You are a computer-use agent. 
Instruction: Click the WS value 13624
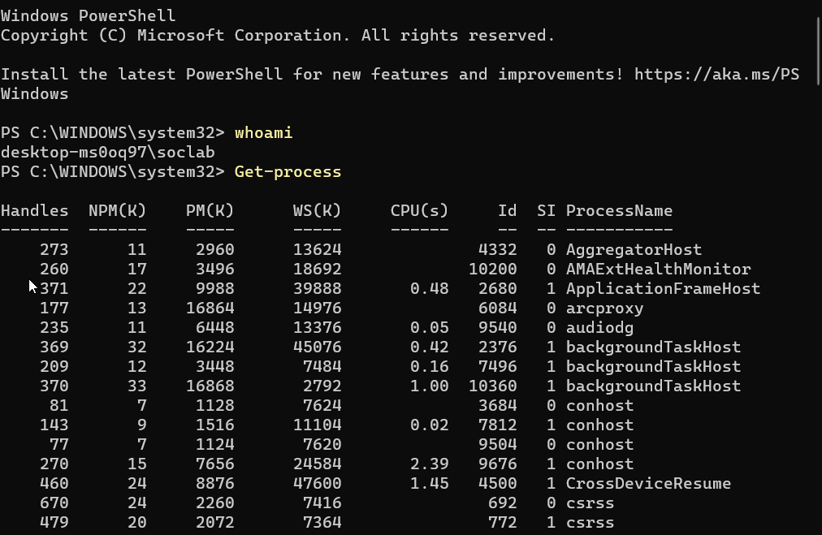coord(317,249)
